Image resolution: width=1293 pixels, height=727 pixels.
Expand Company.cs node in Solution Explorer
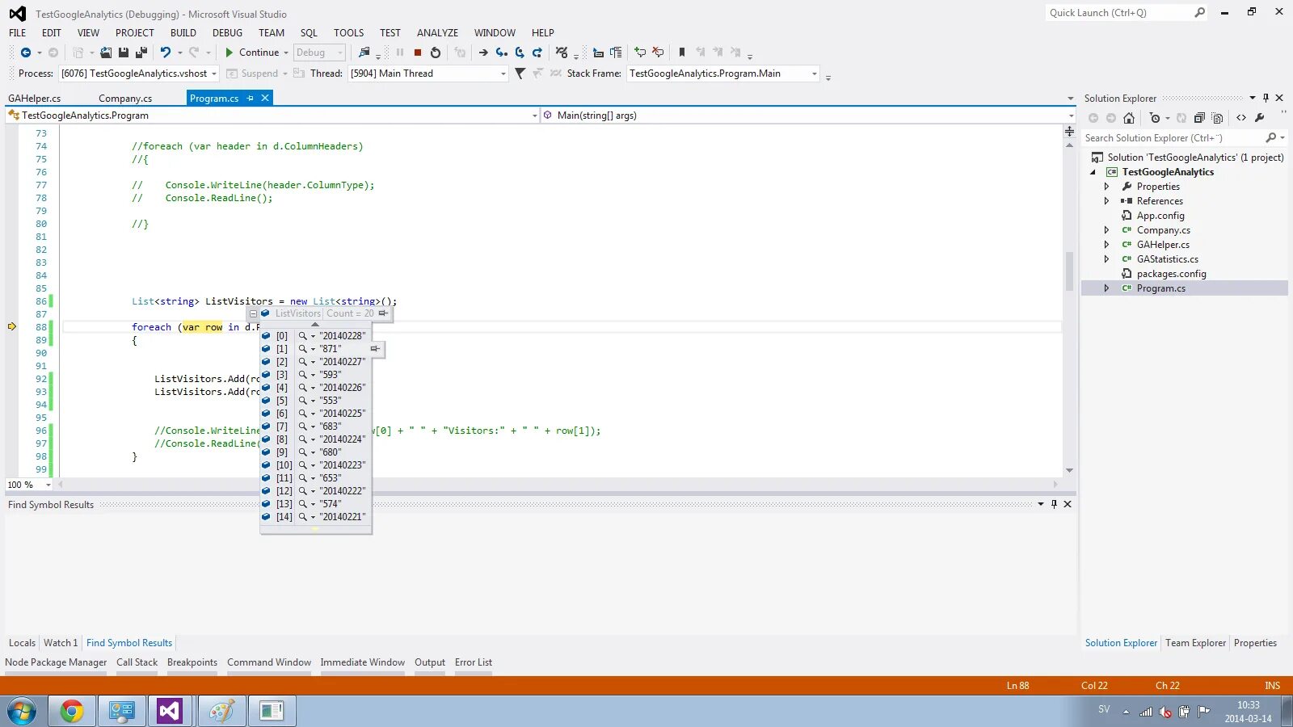tap(1107, 230)
